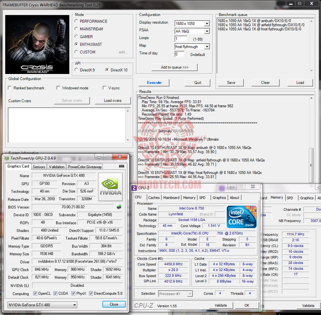Open GPU selection dropdown in GPU-Z
Viewport: 321px width, 315px height.
(75, 305)
